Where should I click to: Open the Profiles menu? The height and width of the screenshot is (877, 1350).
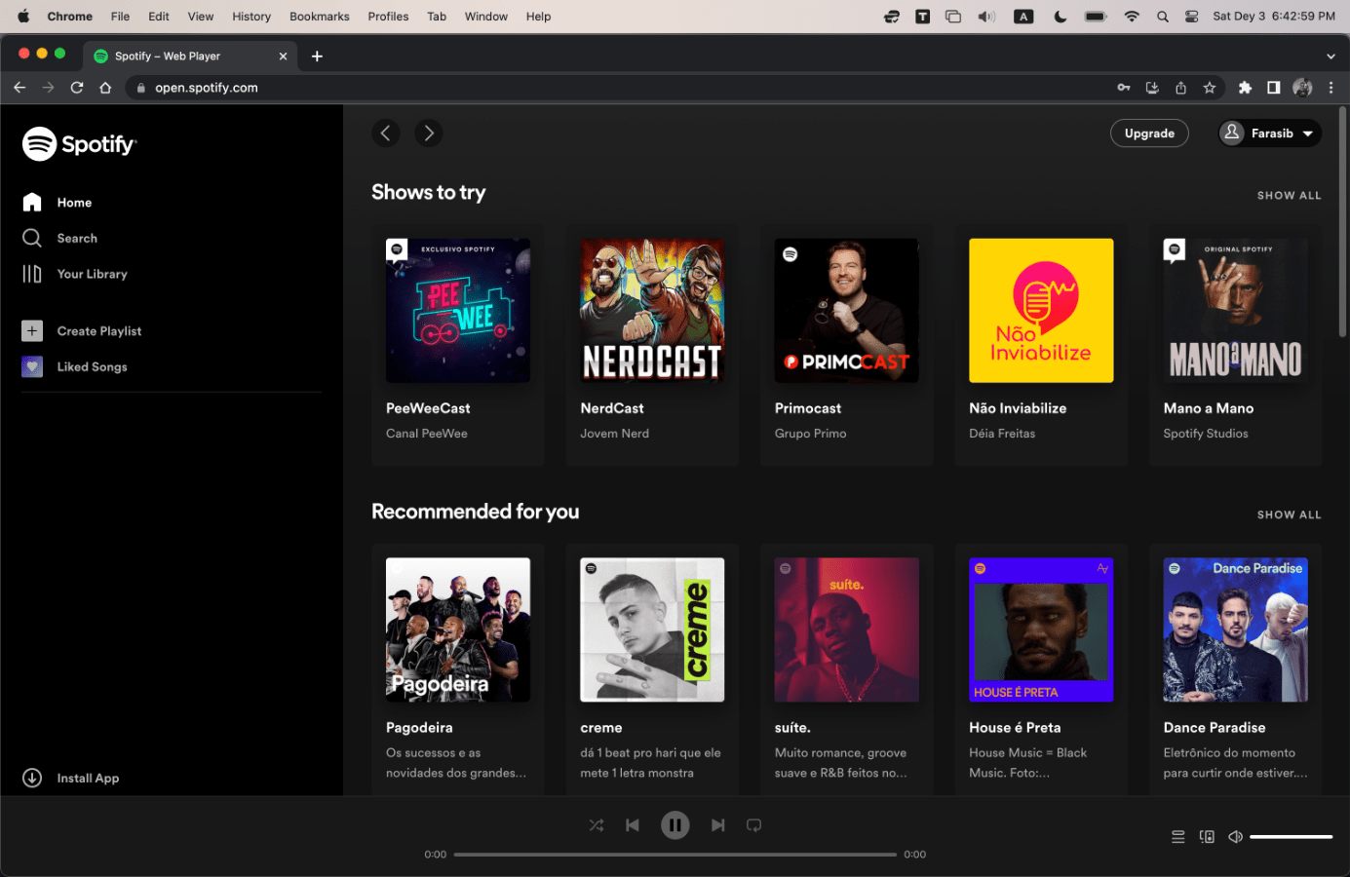[x=388, y=17]
